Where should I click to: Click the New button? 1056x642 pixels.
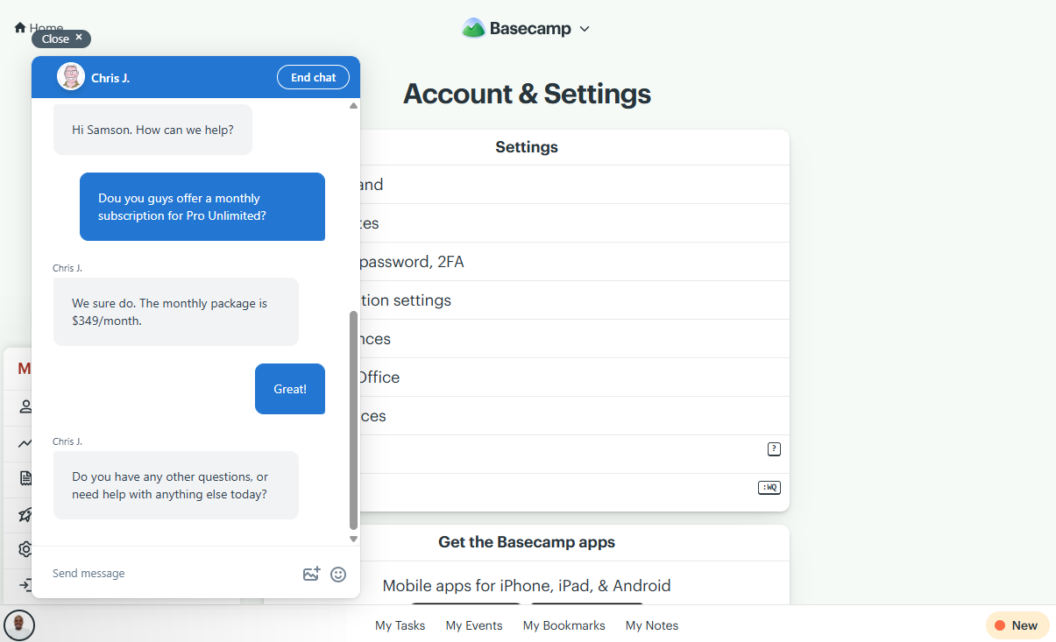point(1017,625)
